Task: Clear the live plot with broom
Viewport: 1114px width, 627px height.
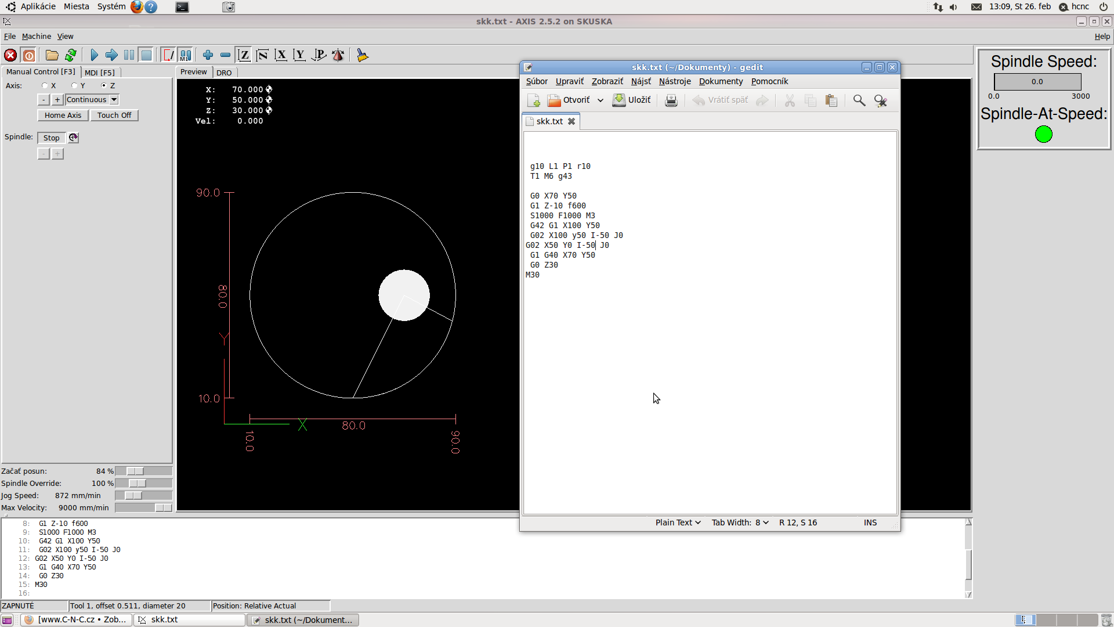Action: [x=362, y=55]
